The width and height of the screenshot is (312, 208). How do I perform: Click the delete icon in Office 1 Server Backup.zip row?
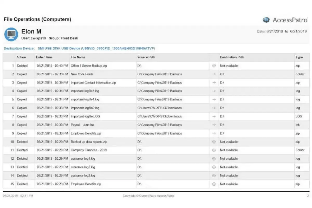(x=214, y=66)
